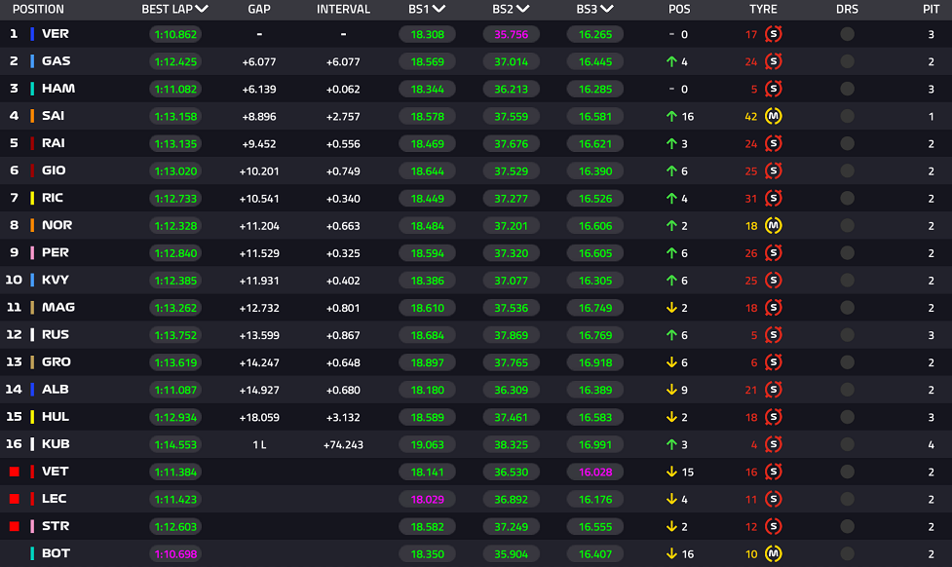Image resolution: width=952 pixels, height=567 pixels.
Task: Toggle the DRS indicator for HUL
Action: tap(847, 417)
